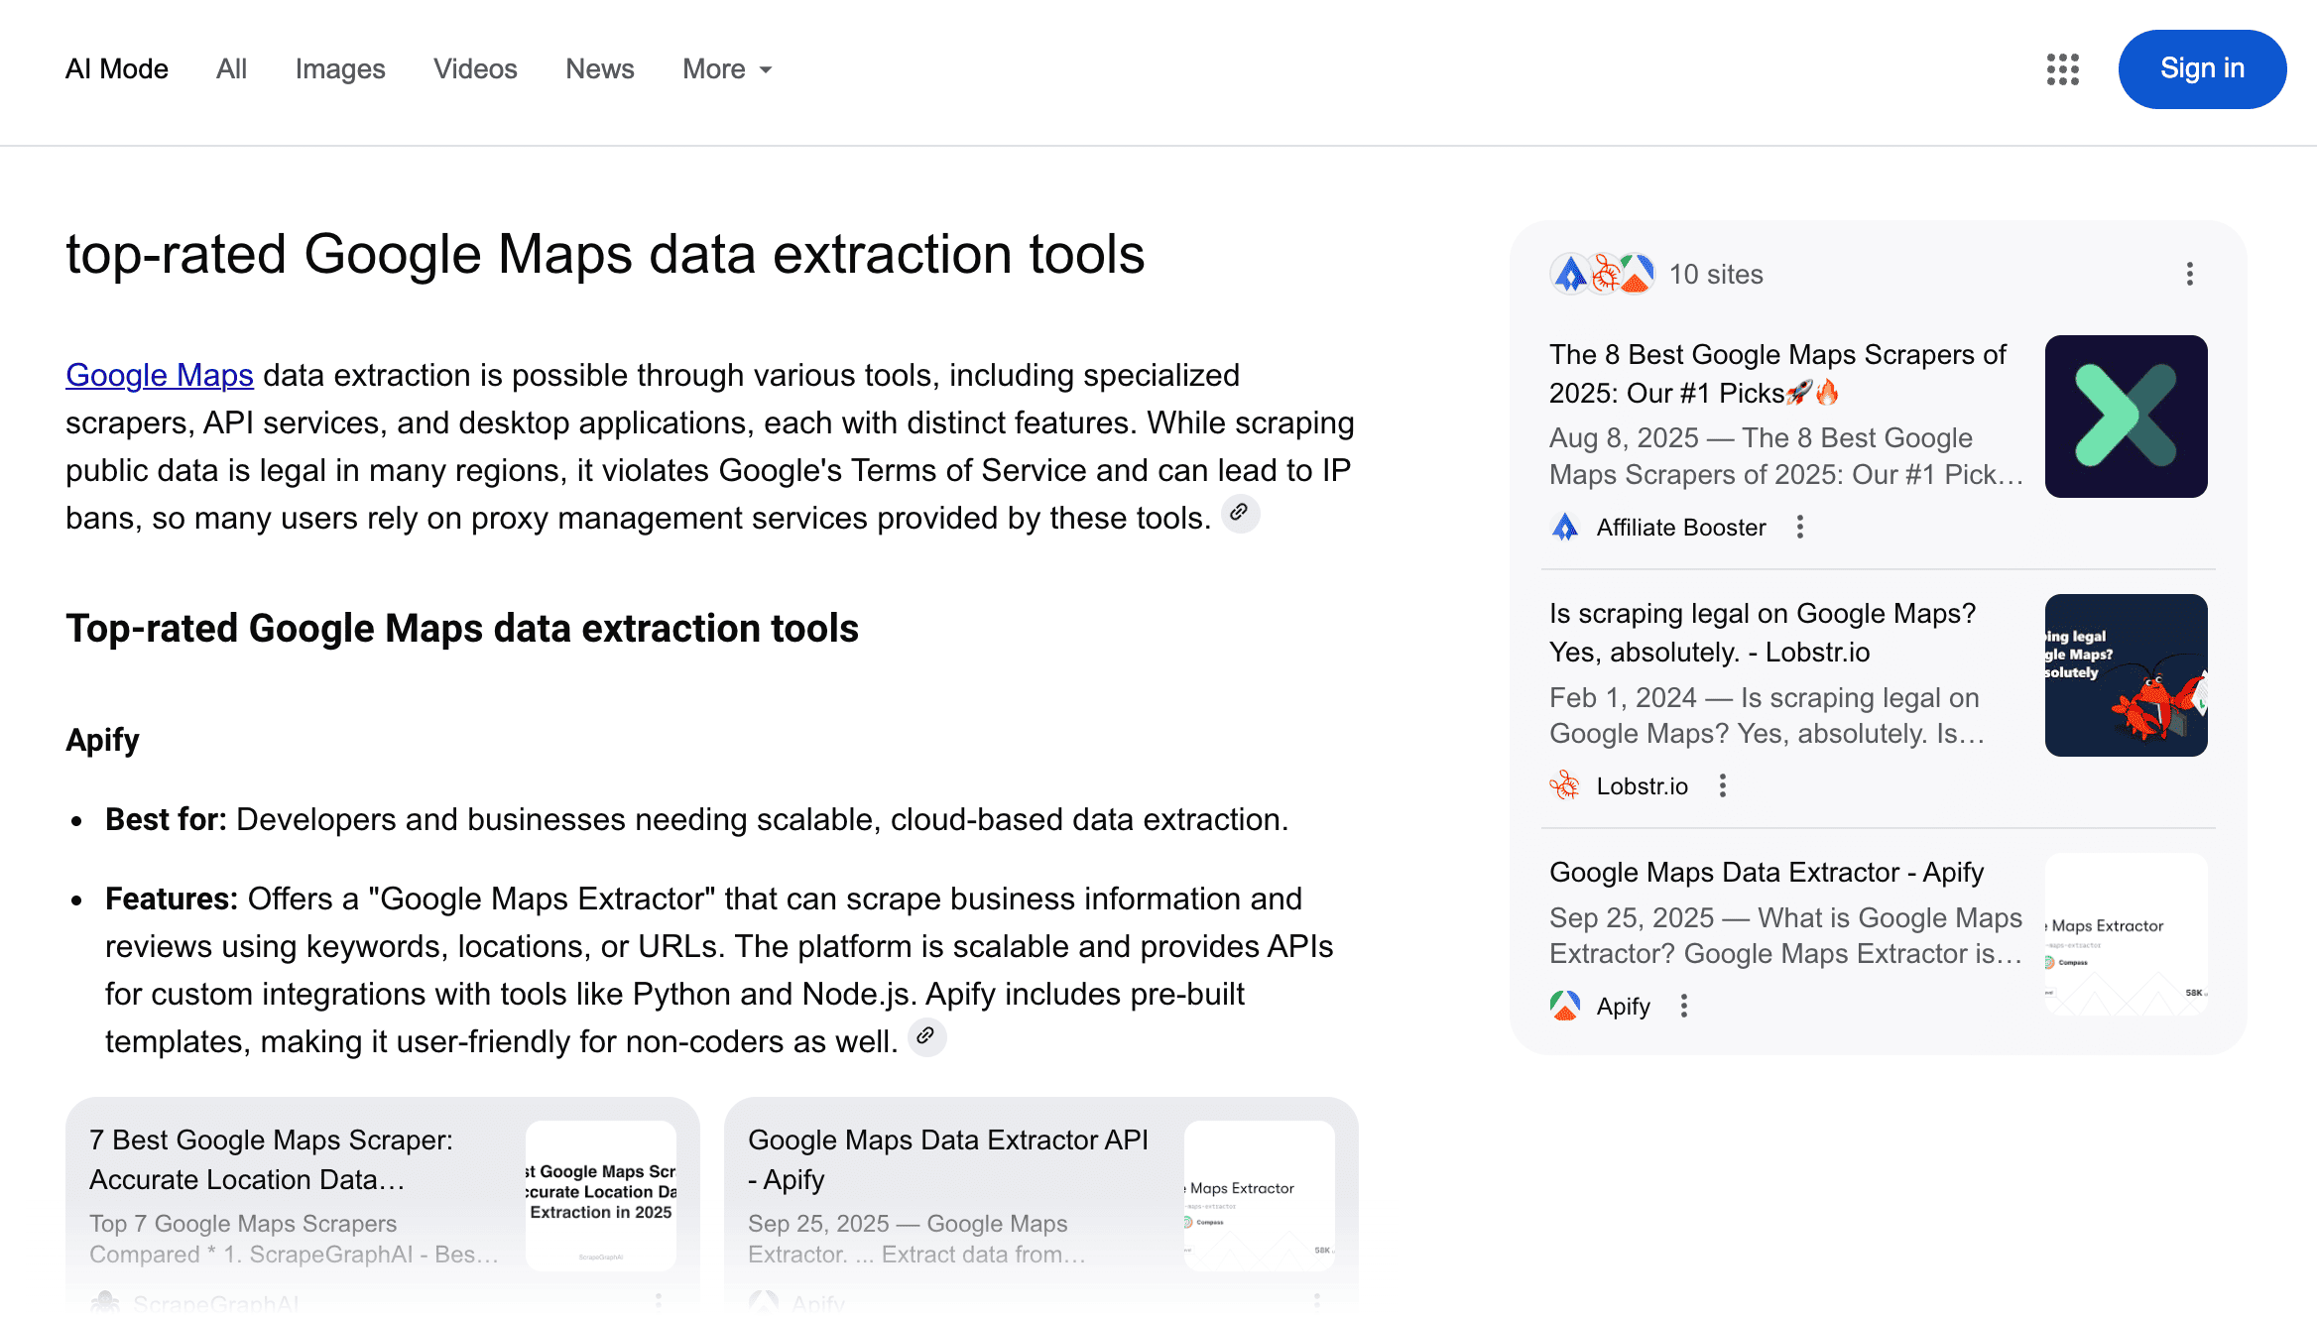Click the citation link icon after intro paragraph
Image resolution: width=2317 pixels, height=1319 pixels.
pos(1239,513)
